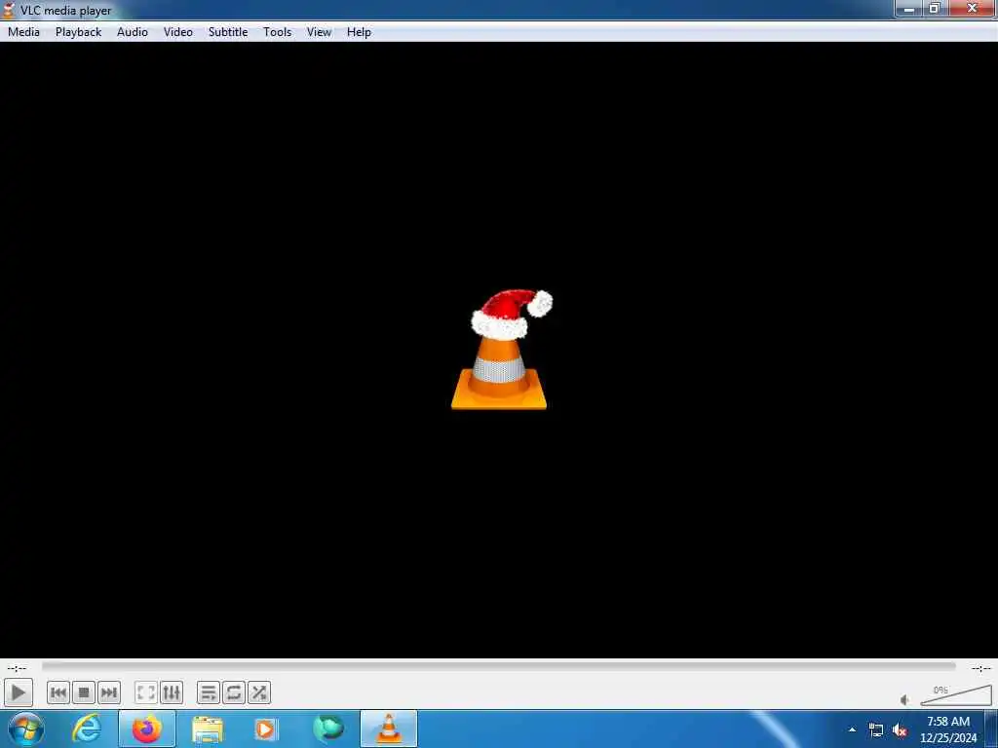This screenshot has height=748, width=998.
Task: Open the Help menu
Action: (359, 32)
